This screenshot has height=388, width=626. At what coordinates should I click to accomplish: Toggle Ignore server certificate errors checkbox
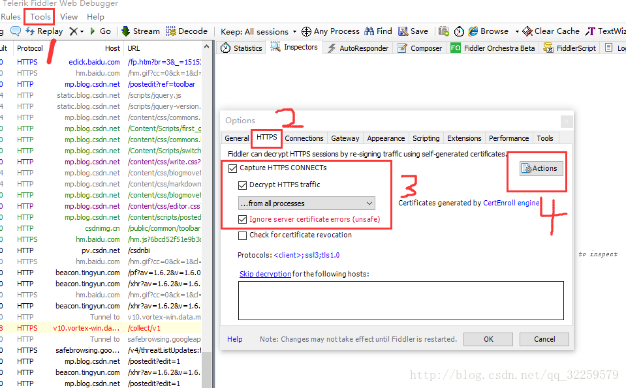click(242, 219)
